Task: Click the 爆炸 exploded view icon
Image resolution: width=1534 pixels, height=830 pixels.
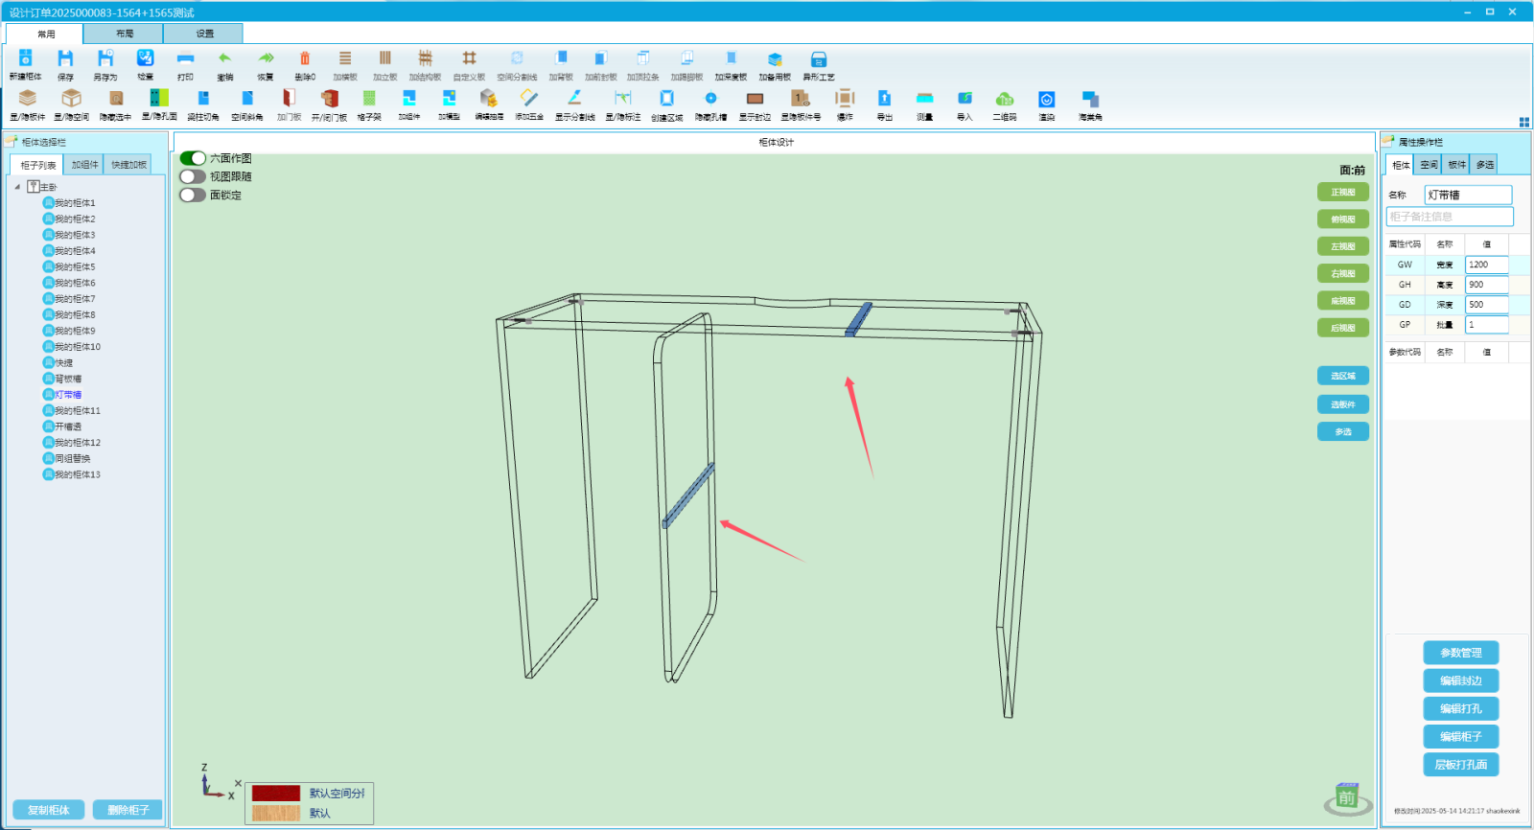Action: [845, 99]
